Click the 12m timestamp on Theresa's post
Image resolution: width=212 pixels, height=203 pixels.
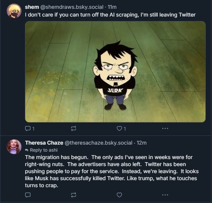click(x=142, y=142)
